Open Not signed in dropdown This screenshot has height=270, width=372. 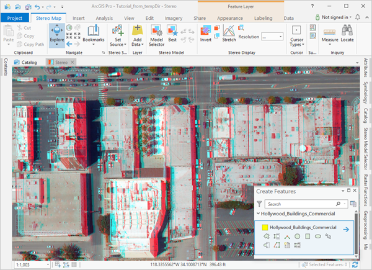[x=334, y=17]
